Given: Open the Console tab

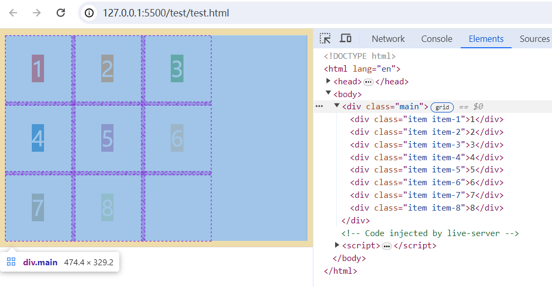Looking at the screenshot, I should (x=436, y=39).
